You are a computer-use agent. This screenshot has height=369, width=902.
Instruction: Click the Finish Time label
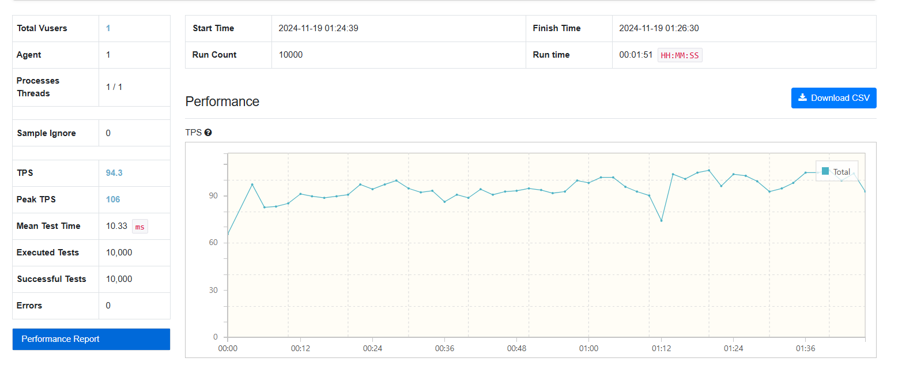[x=557, y=28]
